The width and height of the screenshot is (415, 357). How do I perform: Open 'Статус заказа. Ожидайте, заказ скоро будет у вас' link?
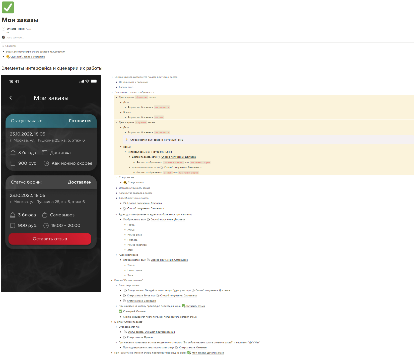(x=157, y=290)
